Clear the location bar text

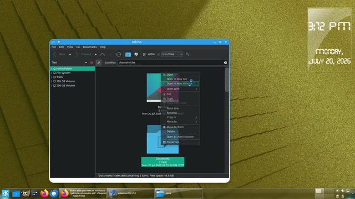225,62
